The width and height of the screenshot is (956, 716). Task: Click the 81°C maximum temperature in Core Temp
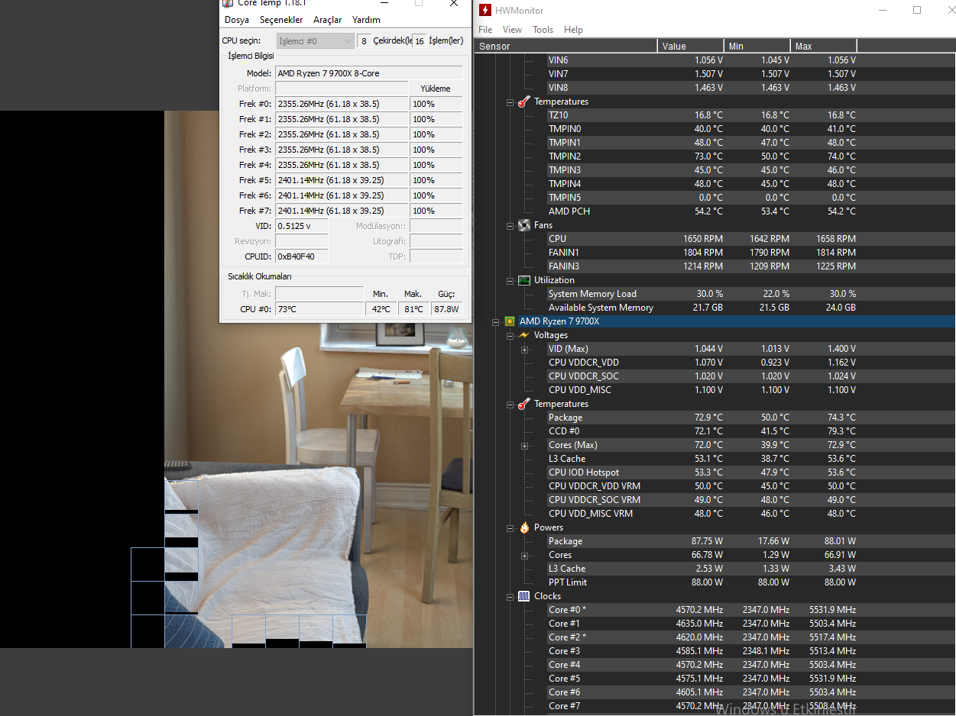(413, 309)
